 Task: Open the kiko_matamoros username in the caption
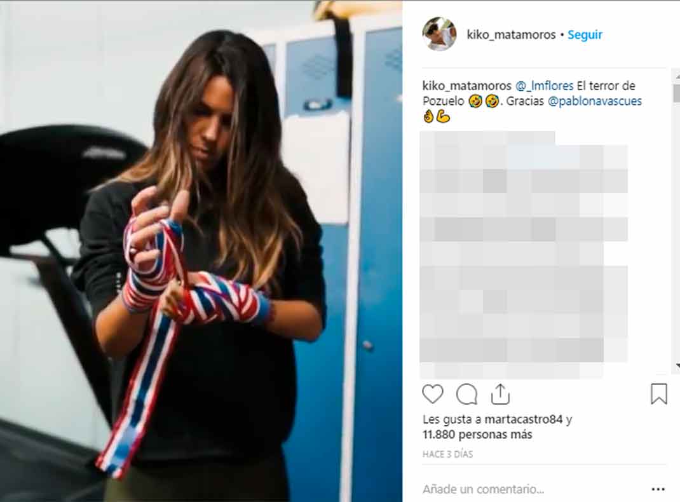coord(467,86)
